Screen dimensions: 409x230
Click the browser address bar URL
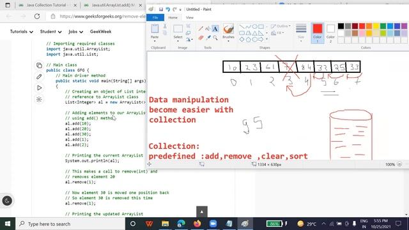pyautogui.click(x=102, y=16)
